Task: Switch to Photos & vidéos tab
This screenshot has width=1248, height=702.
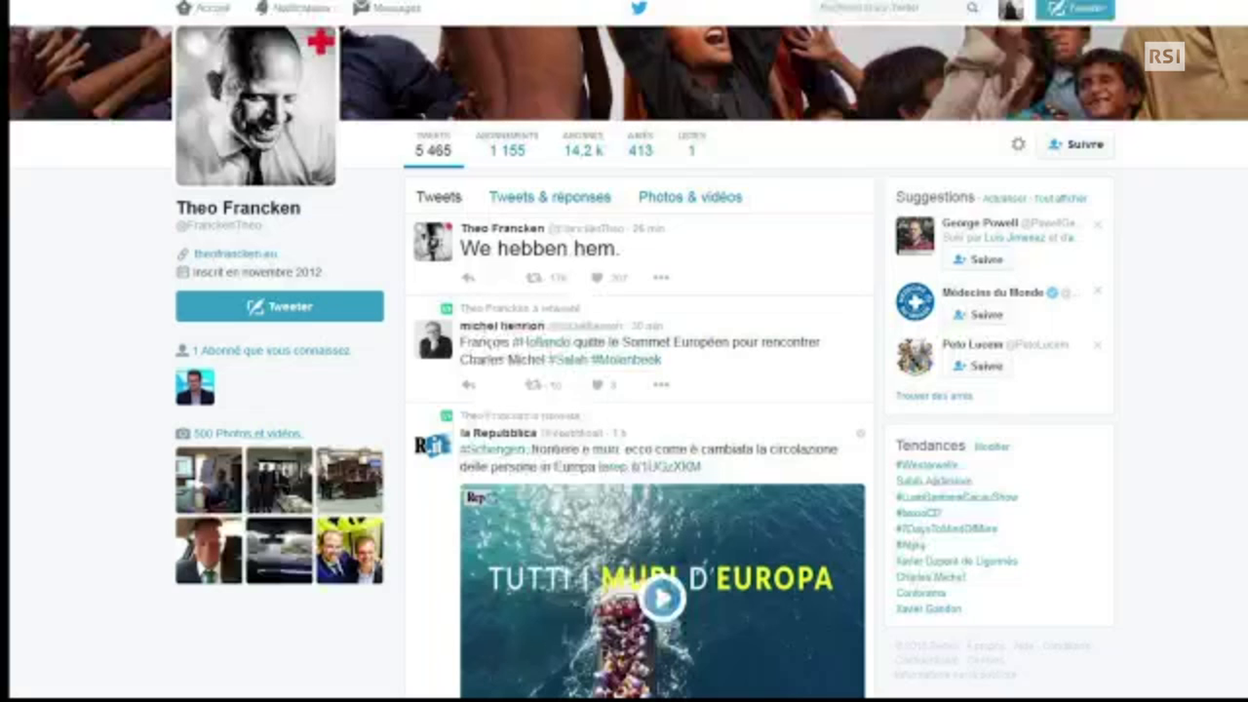Action: [x=690, y=197]
